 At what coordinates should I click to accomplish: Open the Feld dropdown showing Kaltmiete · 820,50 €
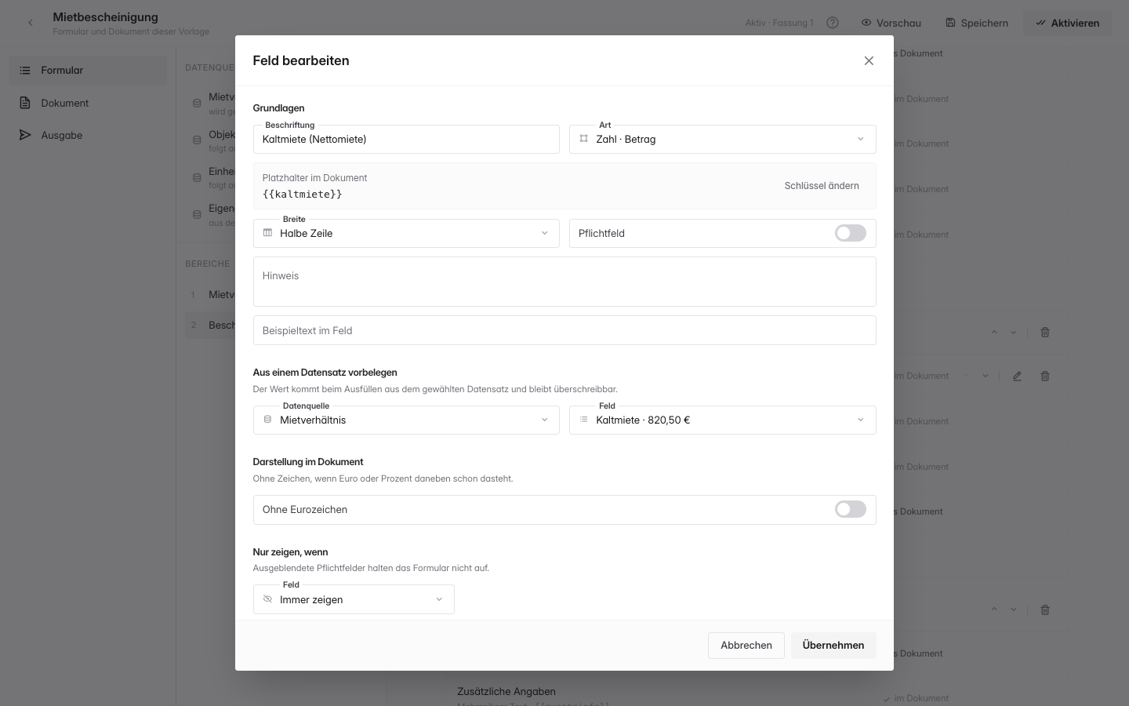coord(722,420)
